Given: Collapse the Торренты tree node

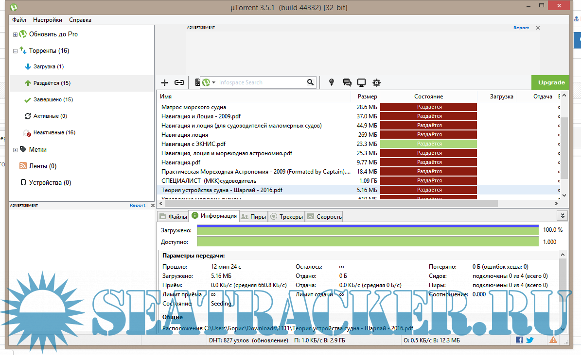Looking at the screenshot, I should pos(16,51).
